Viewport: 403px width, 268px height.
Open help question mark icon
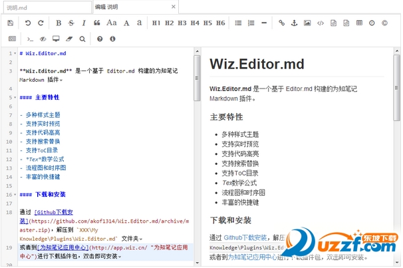100,39
